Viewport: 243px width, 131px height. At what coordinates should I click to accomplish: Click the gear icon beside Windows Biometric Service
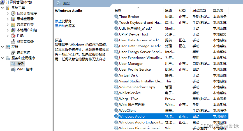(x=116, y=128)
